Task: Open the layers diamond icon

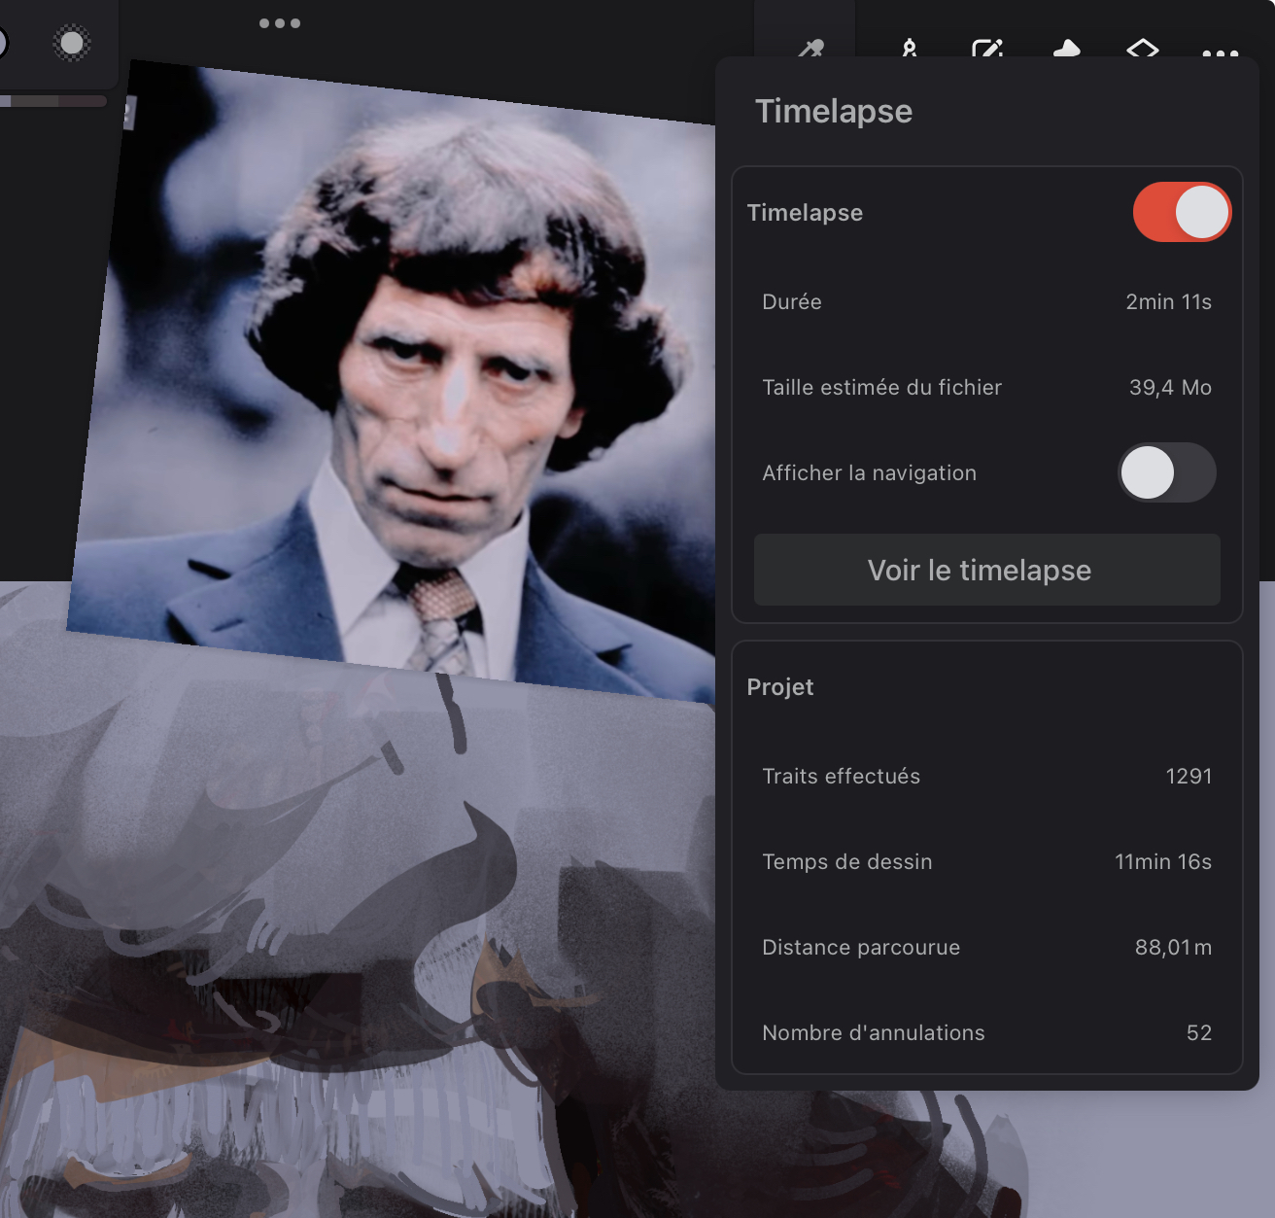Action: [1143, 48]
